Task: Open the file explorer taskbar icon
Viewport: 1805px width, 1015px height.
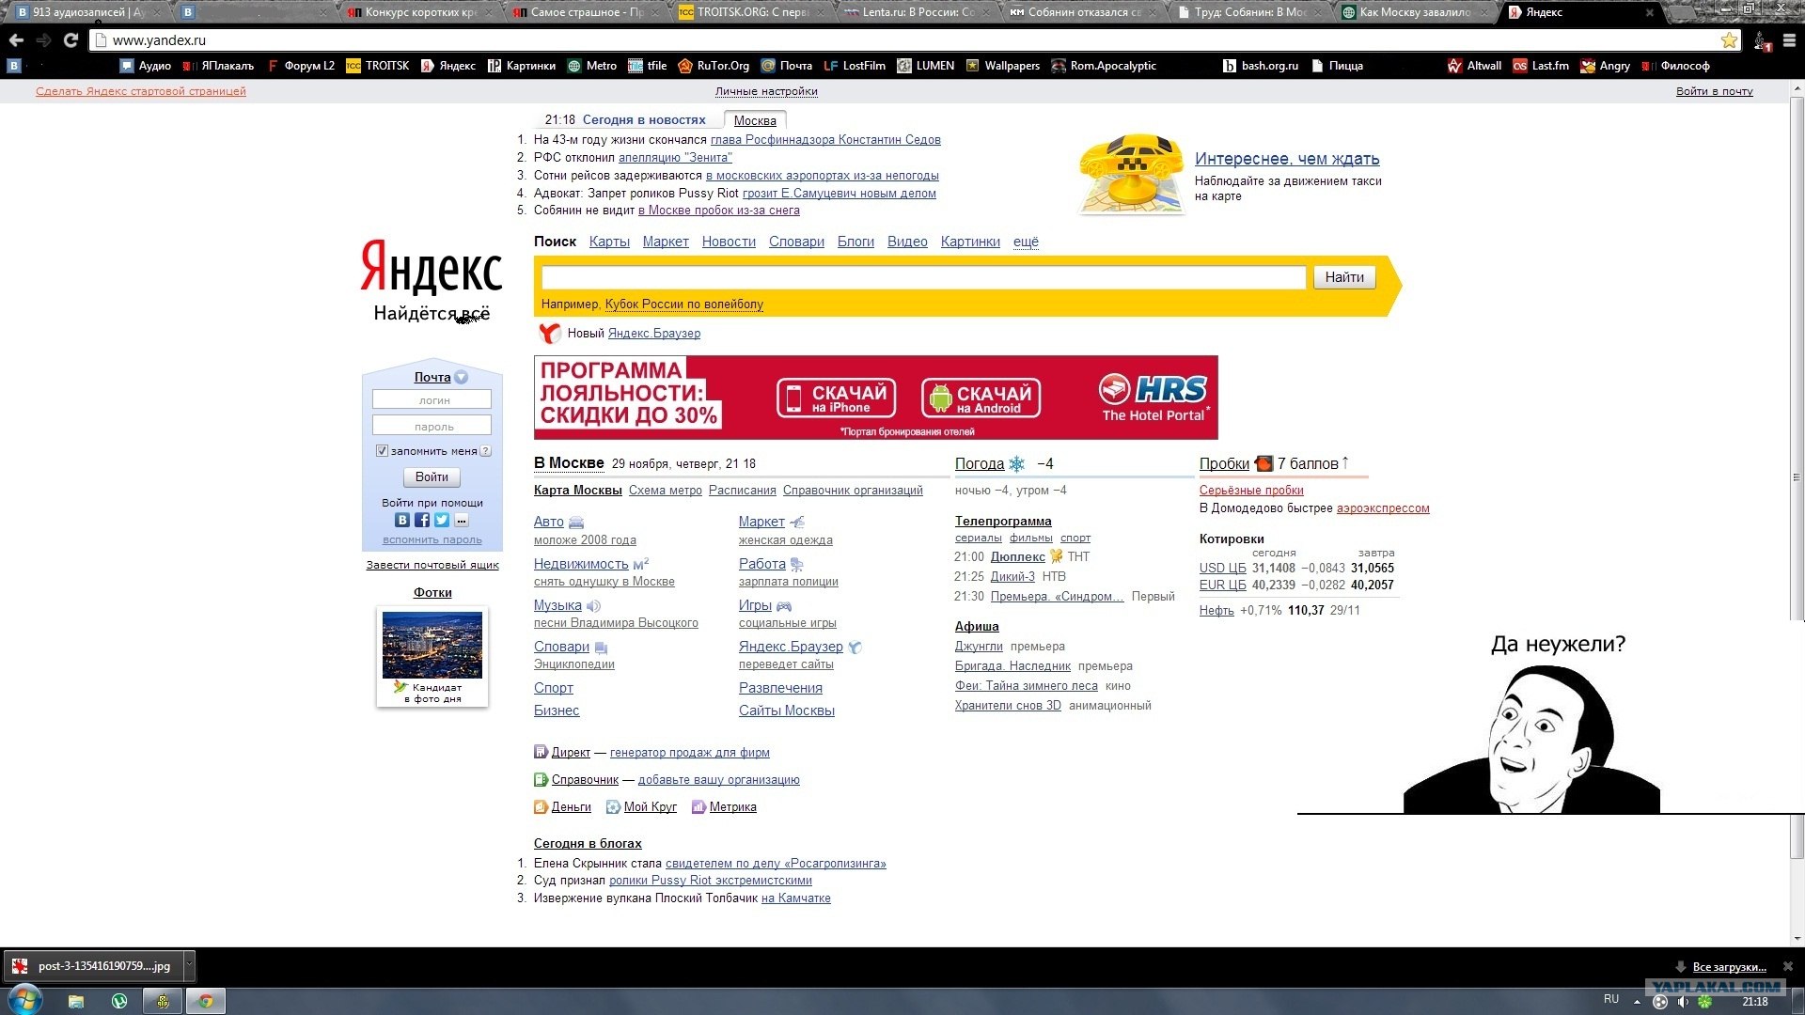Action: (x=75, y=1001)
